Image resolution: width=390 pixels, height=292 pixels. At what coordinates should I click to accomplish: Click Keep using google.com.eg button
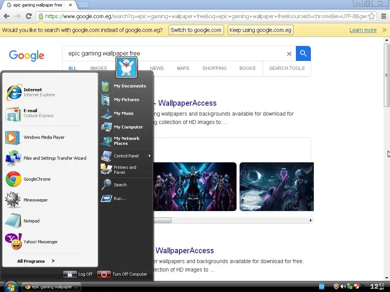[x=261, y=30]
